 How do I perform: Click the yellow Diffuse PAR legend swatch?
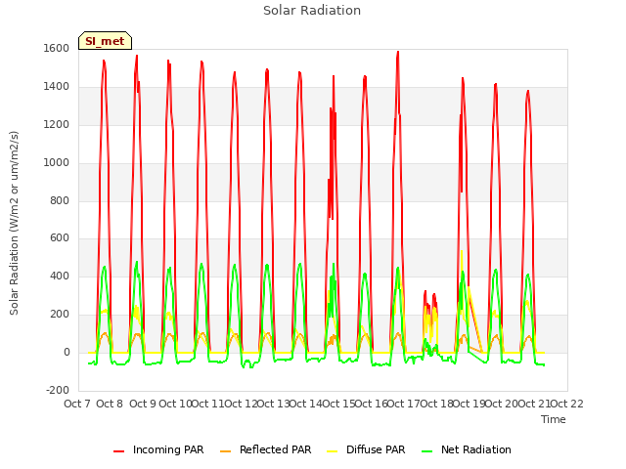(333, 451)
